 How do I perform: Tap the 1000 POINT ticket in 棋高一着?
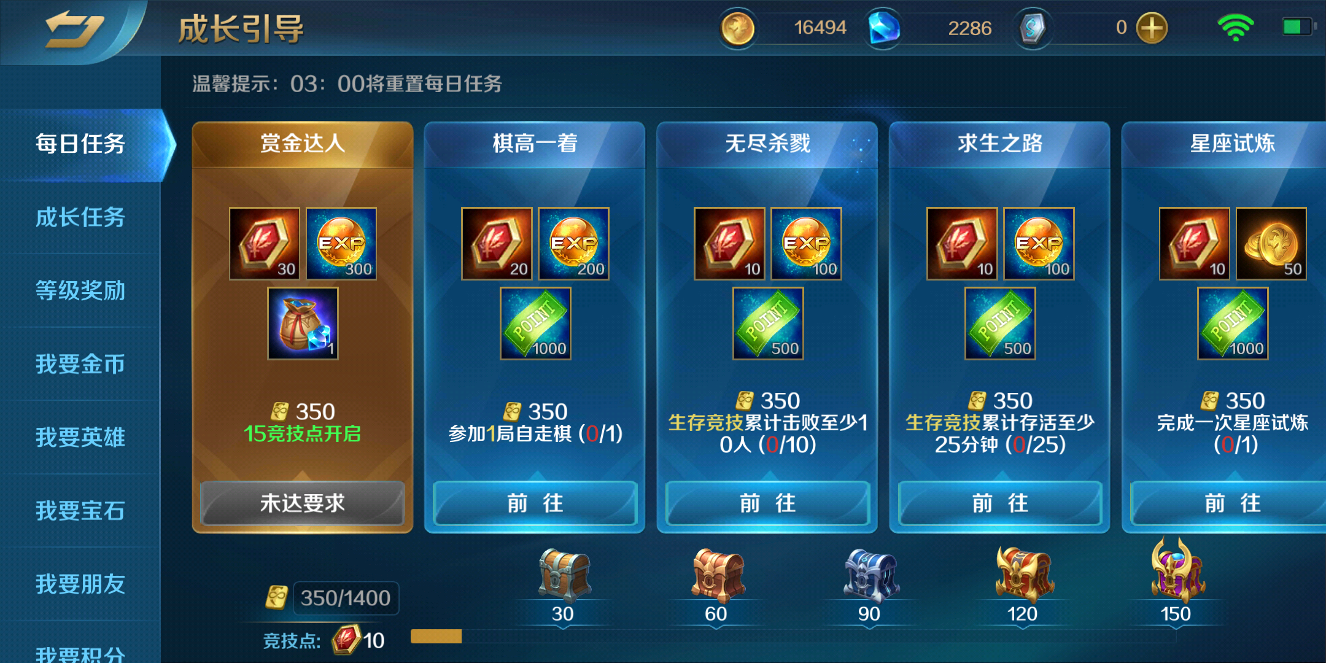point(535,324)
